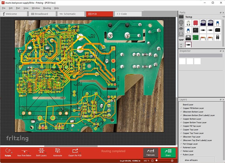
Task: Toggle Silkscreen Bottom Layer checkbox
Action: click(x=181, y=112)
